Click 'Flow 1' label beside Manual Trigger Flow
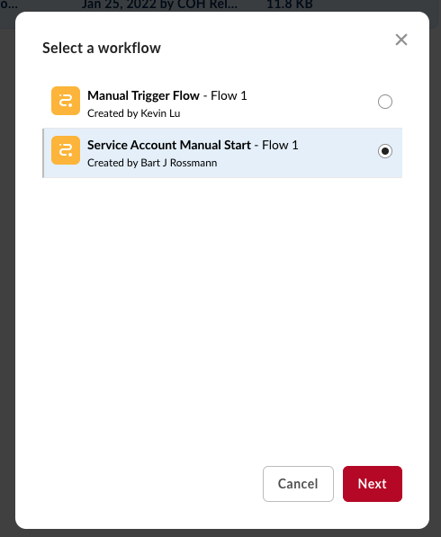Image resolution: width=441 pixels, height=537 pixels. click(x=229, y=95)
